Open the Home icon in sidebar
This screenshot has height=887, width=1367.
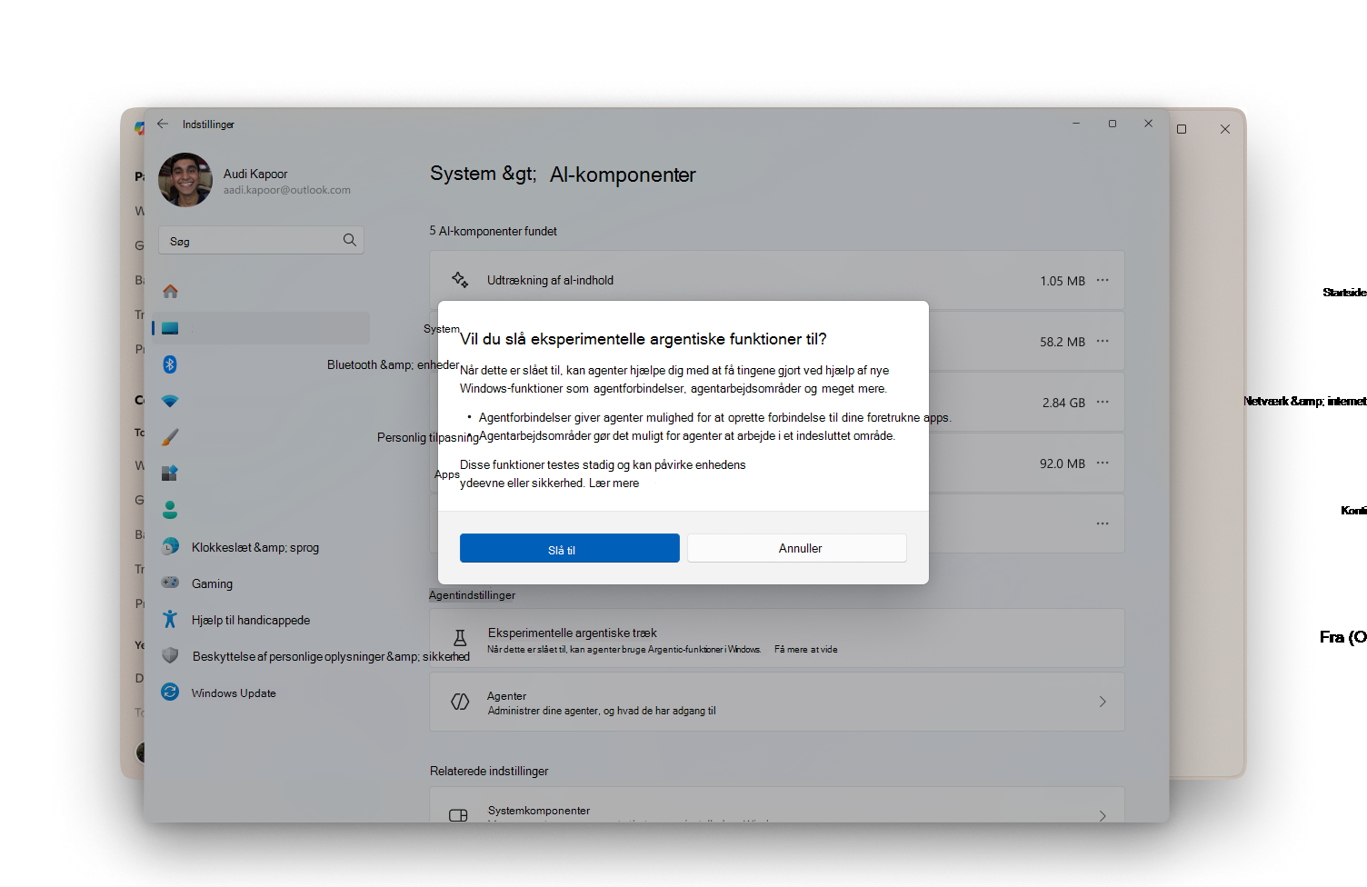[x=170, y=291]
